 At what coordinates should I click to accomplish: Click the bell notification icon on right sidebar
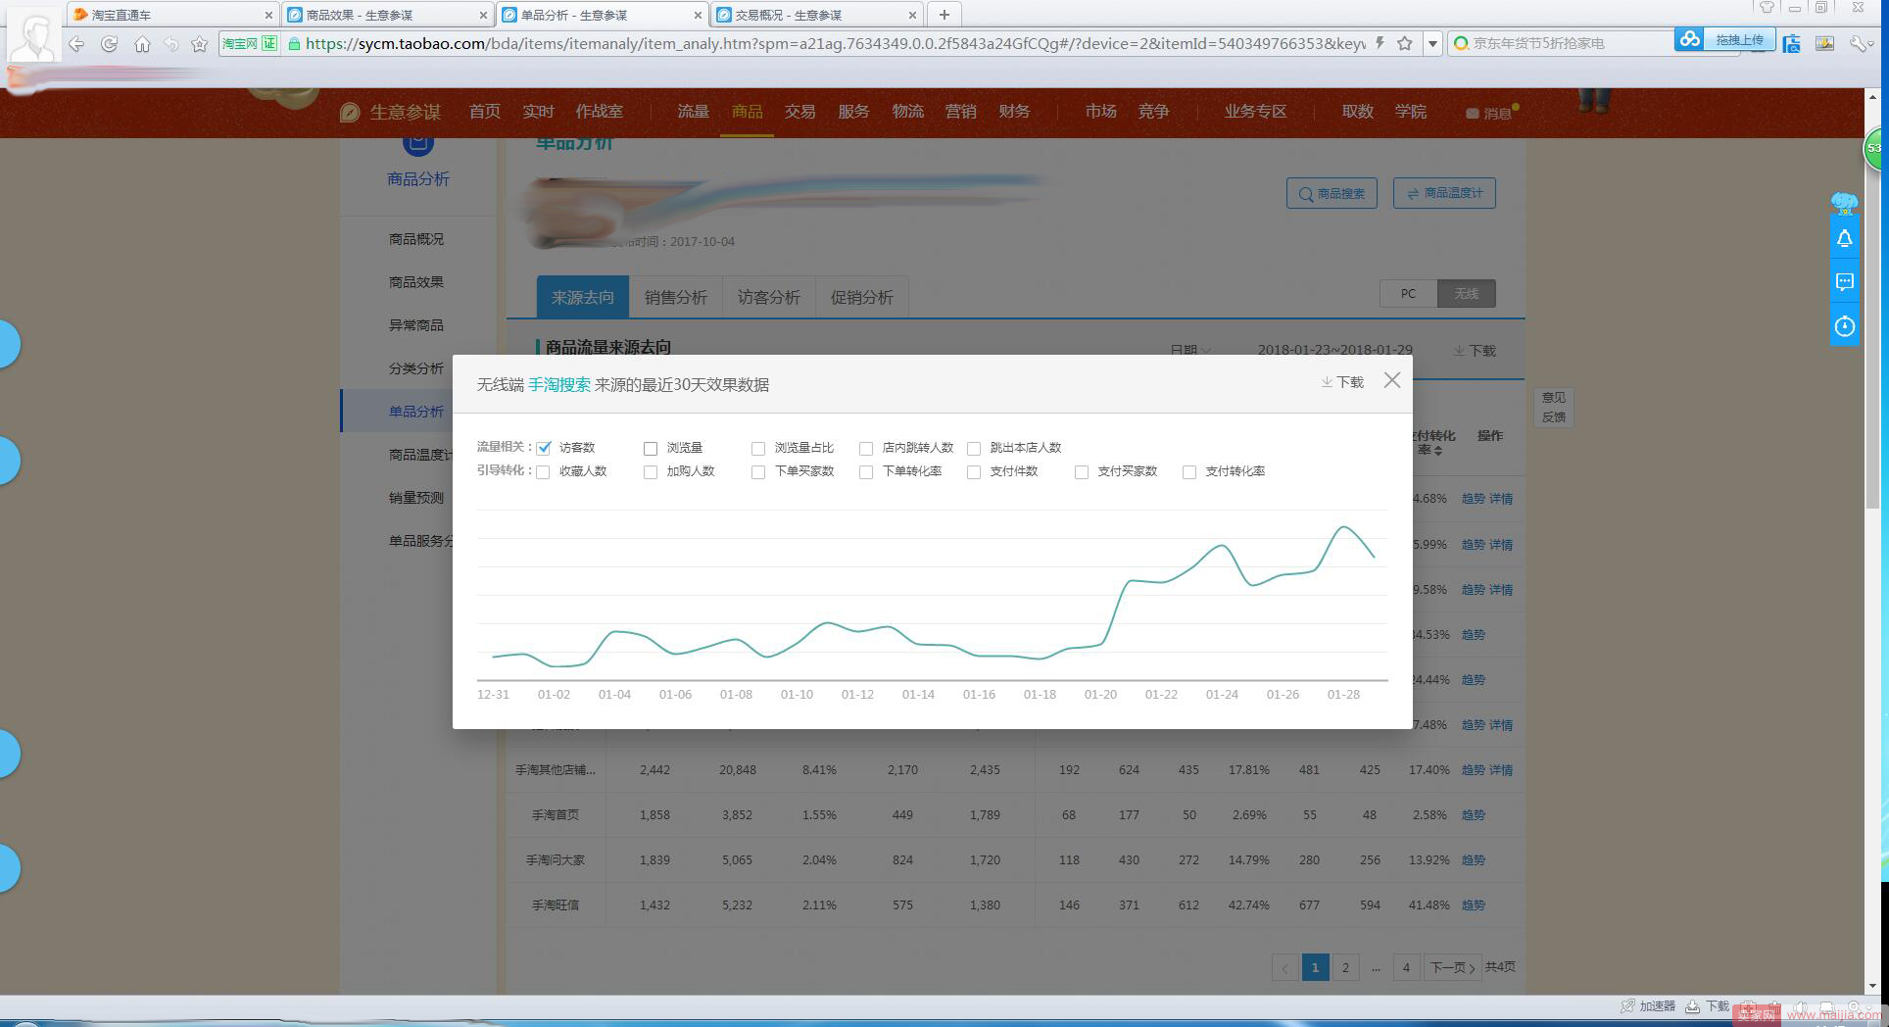(x=1844, y=239)
